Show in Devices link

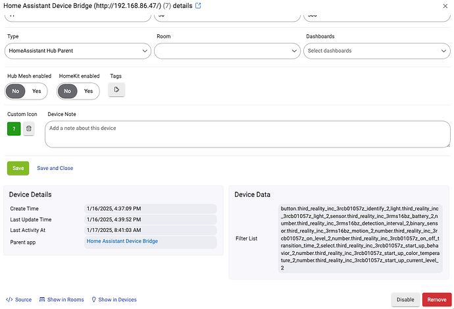(x=114, y=300)
